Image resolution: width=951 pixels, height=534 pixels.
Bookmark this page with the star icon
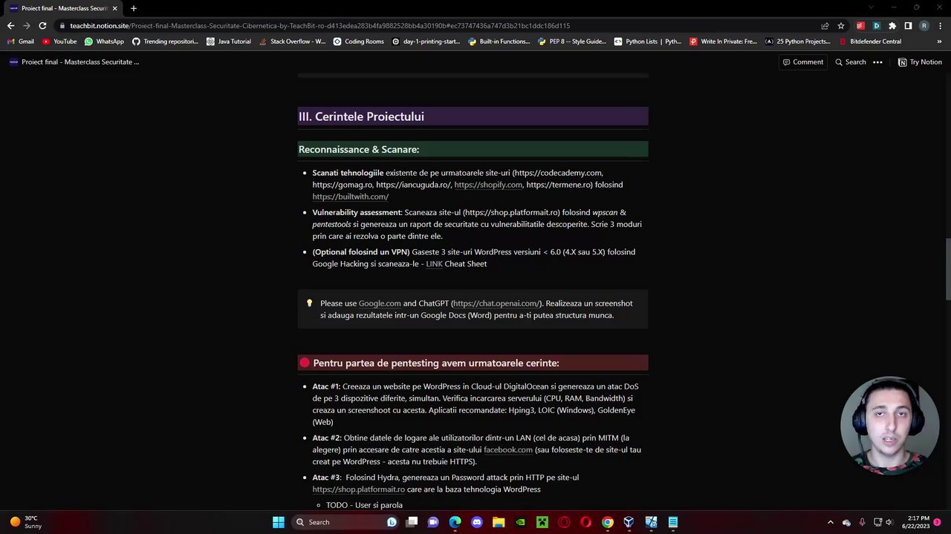coord(840,25)
